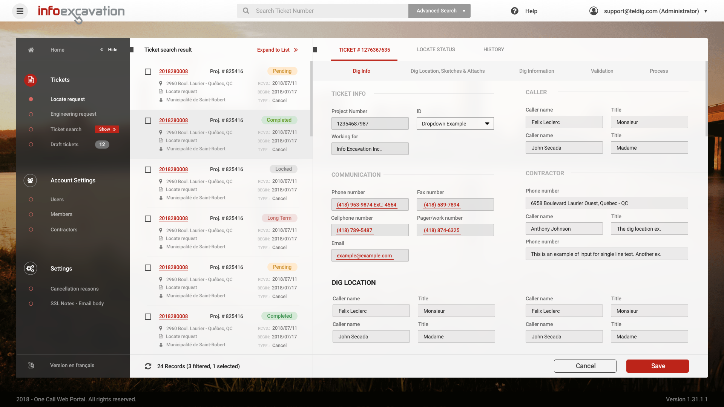724x407 pixels.
Task: Check the first Pending ticket checkbox
Action: coord(148,72)
